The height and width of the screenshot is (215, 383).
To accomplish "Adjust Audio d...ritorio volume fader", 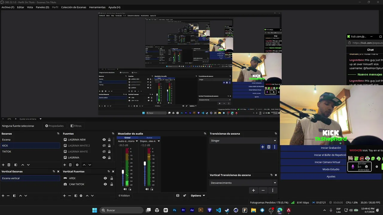I will tap(123, 172).
